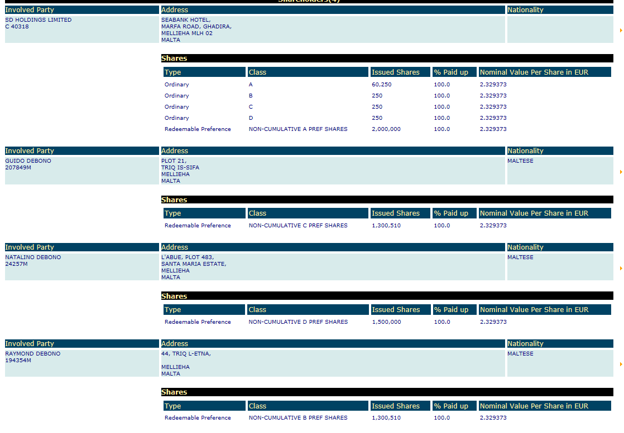Expand the orange arrow for Natalino Debono
The width and height of the screenshot is (624, 433).
[x=621, y=268]
